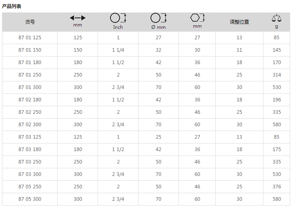
Task: Click the hexagon nut size icon
Action: 197,18
